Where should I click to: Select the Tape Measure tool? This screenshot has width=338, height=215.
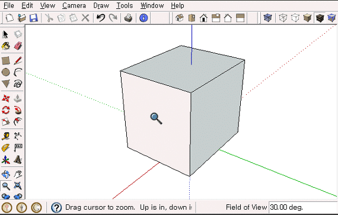click(x=6, y=136)
